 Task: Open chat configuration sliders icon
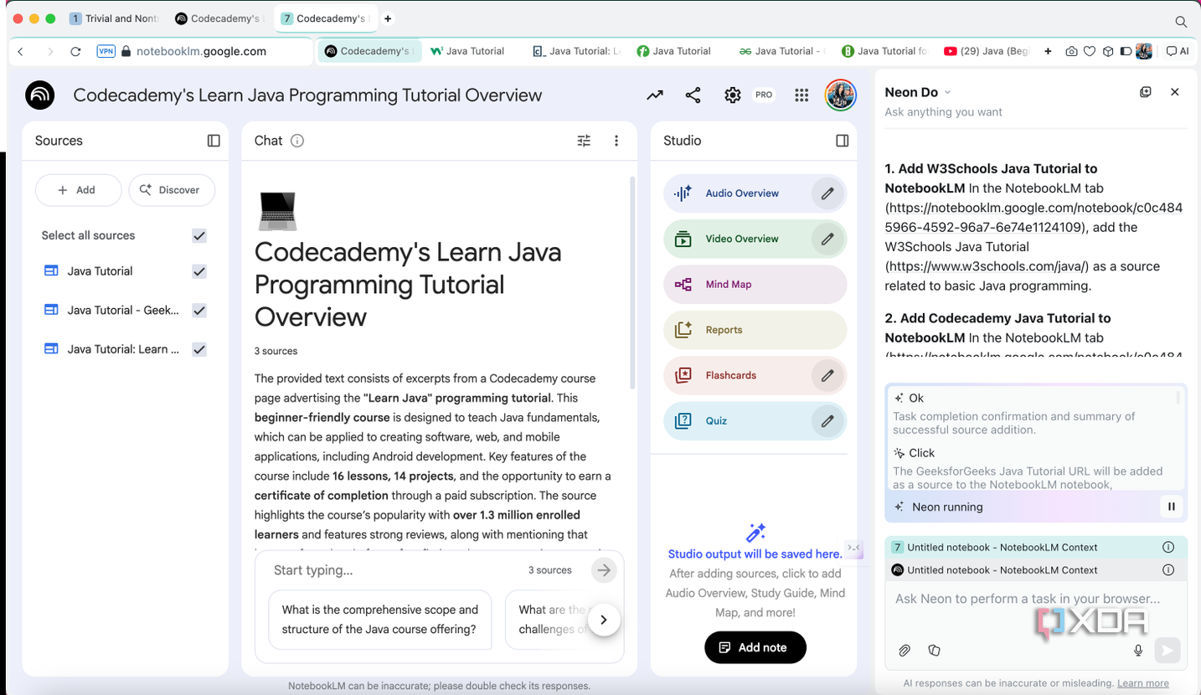(584, 141)
